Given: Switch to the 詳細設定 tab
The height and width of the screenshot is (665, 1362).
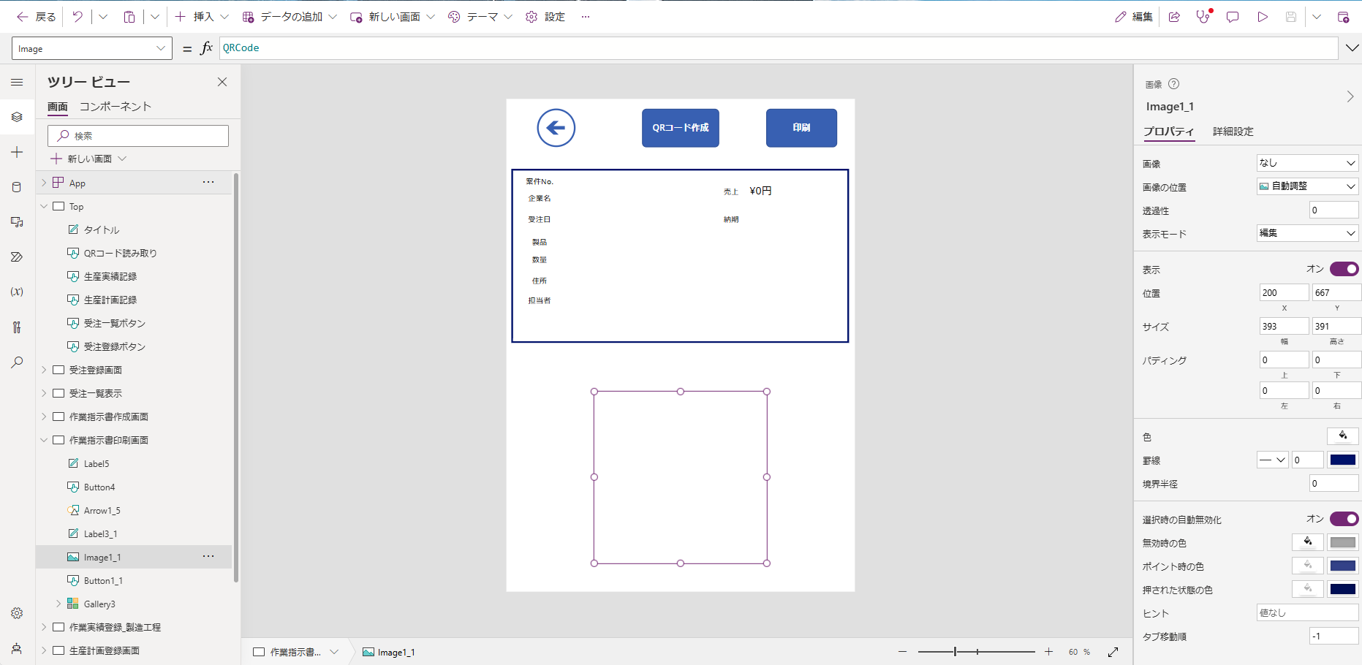Looking at the screenshot, I should point(1233,132).
